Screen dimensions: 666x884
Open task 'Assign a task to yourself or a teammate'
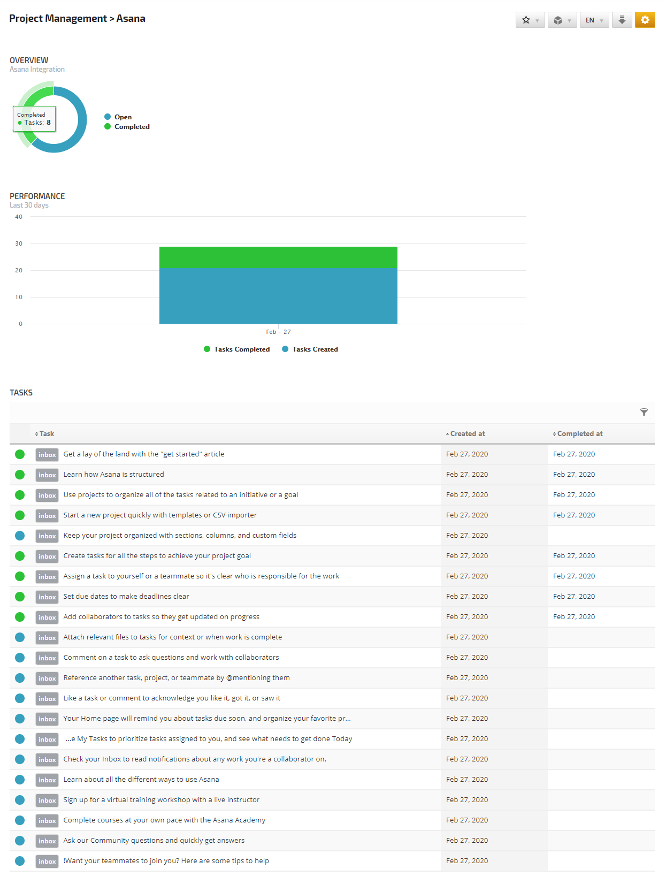point(201,576)
